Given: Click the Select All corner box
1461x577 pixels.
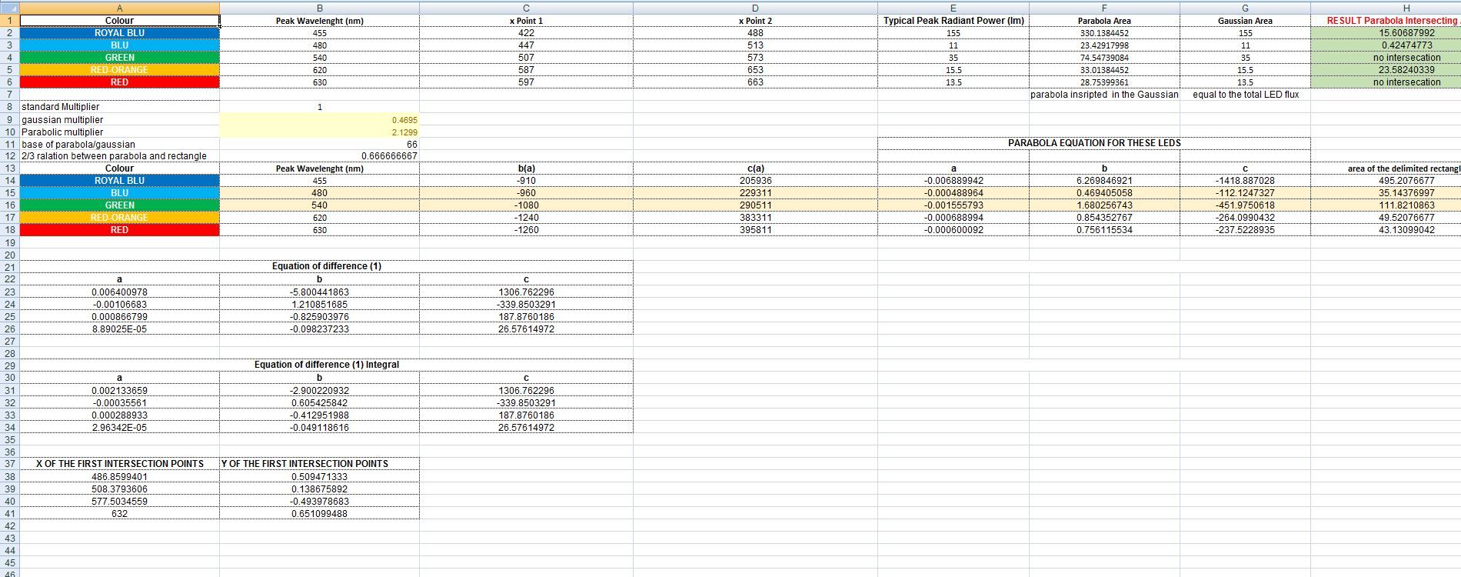Looking at the screenshot, I should pos(9,8).
